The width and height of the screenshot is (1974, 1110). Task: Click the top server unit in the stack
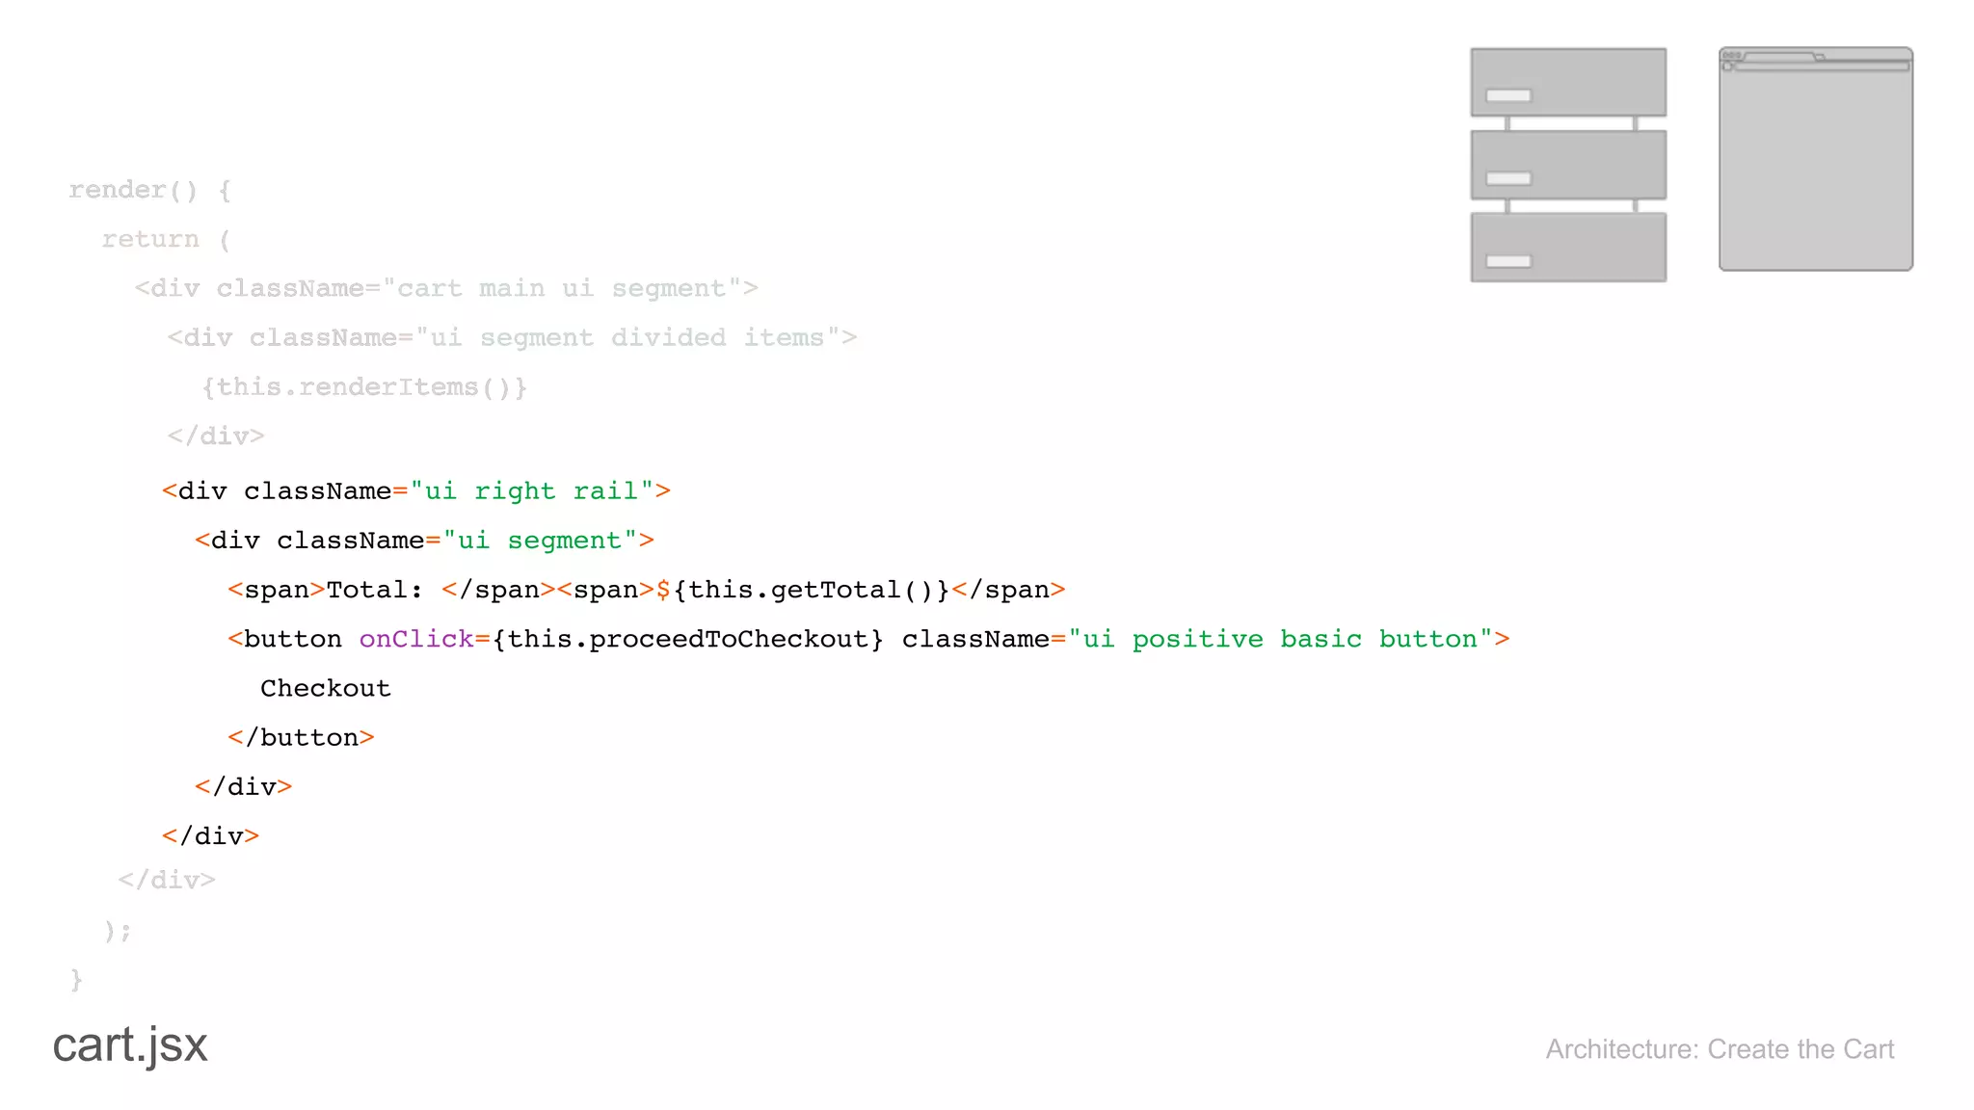point(1567,82)
